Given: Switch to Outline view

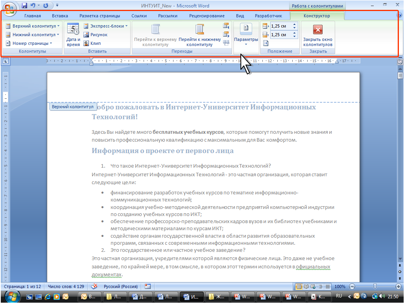Looking at the screenshot, I should coord(320,286).
